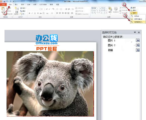
Task: Click the New Slide icon
Action: [x=17, y=9]
